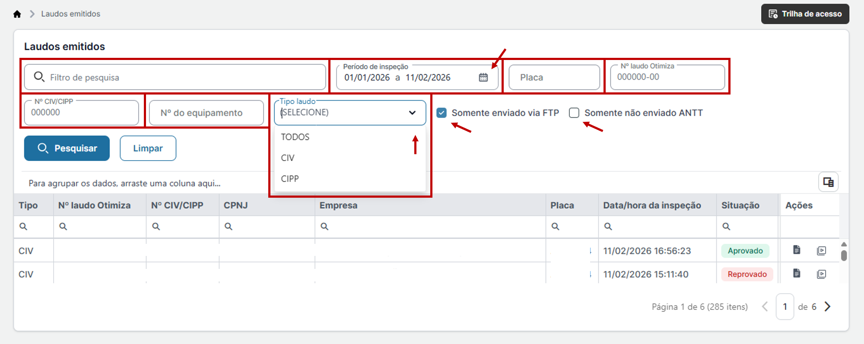View document for the Aprovado row

click(797, 250)
